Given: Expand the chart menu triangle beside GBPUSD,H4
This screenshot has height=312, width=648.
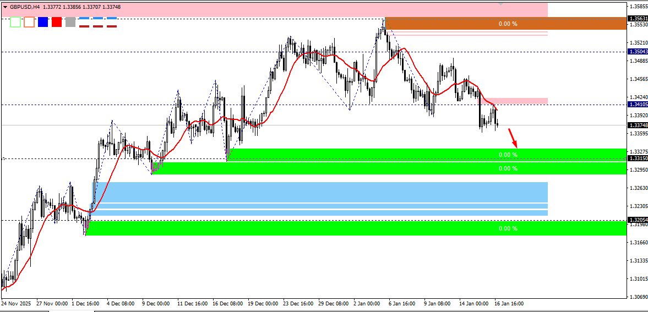Looking at the screenshot, I should (x=5, y=7).
